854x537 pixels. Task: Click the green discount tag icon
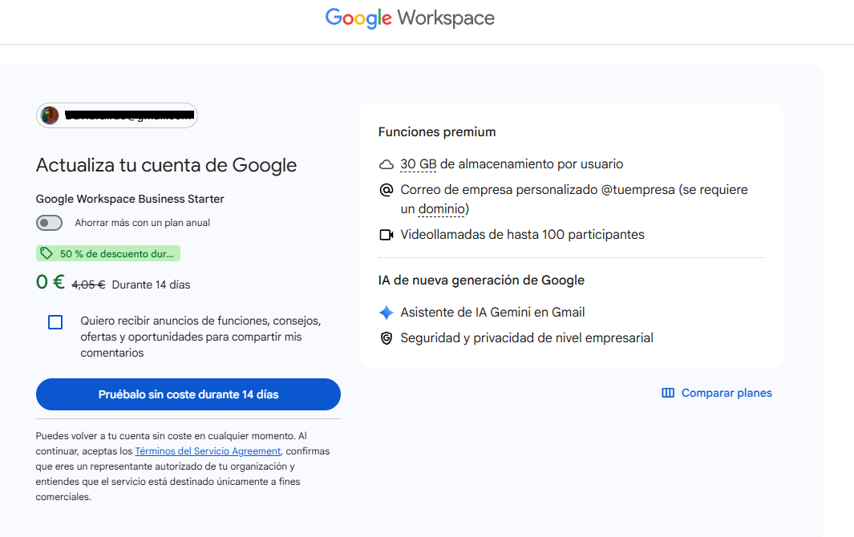47,253
